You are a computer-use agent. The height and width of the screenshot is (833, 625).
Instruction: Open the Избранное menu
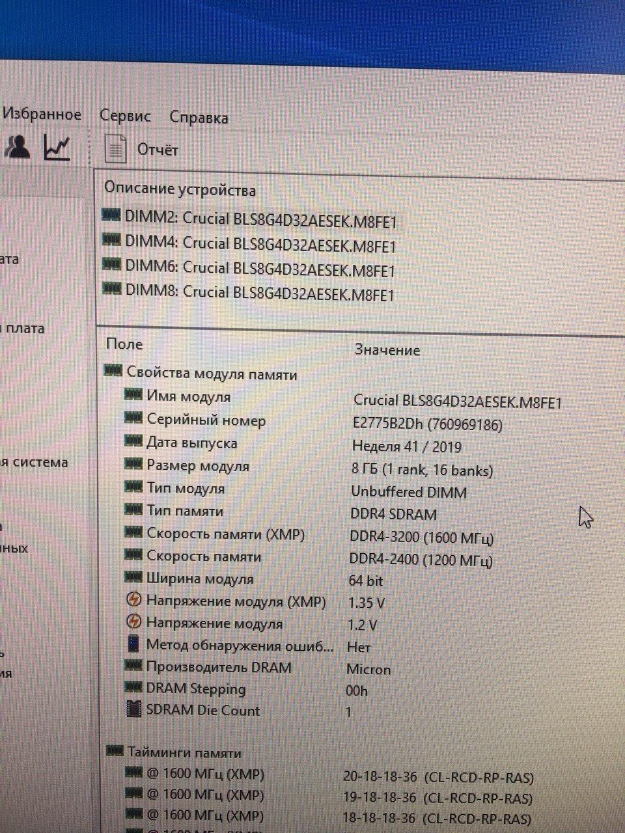pyautogui.click(x=41, y=115)
